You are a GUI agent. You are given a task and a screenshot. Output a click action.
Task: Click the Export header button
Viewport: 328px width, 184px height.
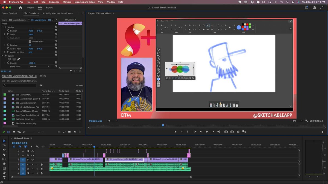coord(49,8)
